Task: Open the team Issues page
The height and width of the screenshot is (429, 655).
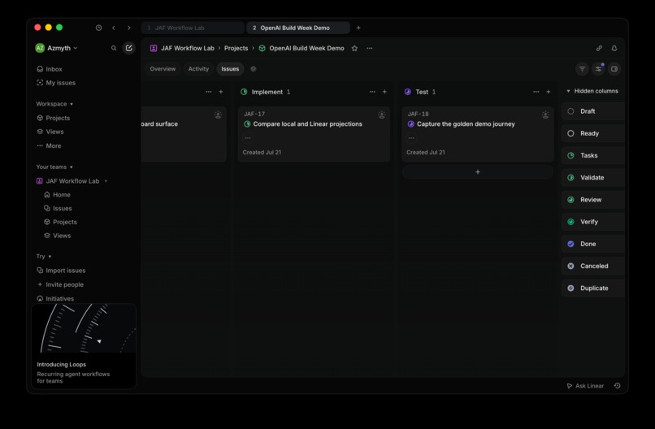Action: coord(58,208)
